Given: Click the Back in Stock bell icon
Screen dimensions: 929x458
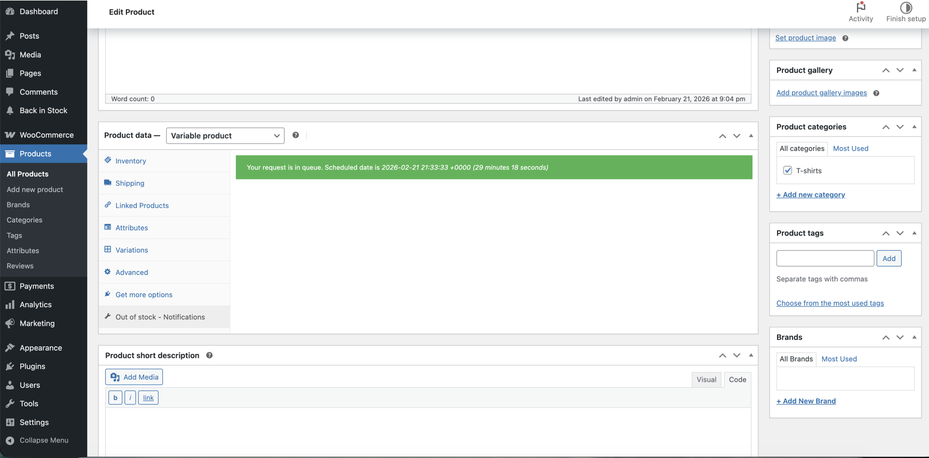Looking at the screenshot, I should click(x=10, y=110).
